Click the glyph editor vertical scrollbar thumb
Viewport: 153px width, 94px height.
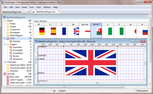[145, 63]
